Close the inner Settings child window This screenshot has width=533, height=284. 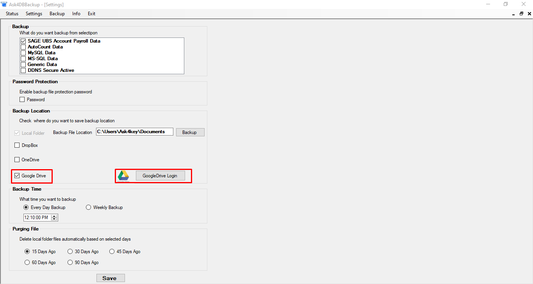(x=529, y=14)
